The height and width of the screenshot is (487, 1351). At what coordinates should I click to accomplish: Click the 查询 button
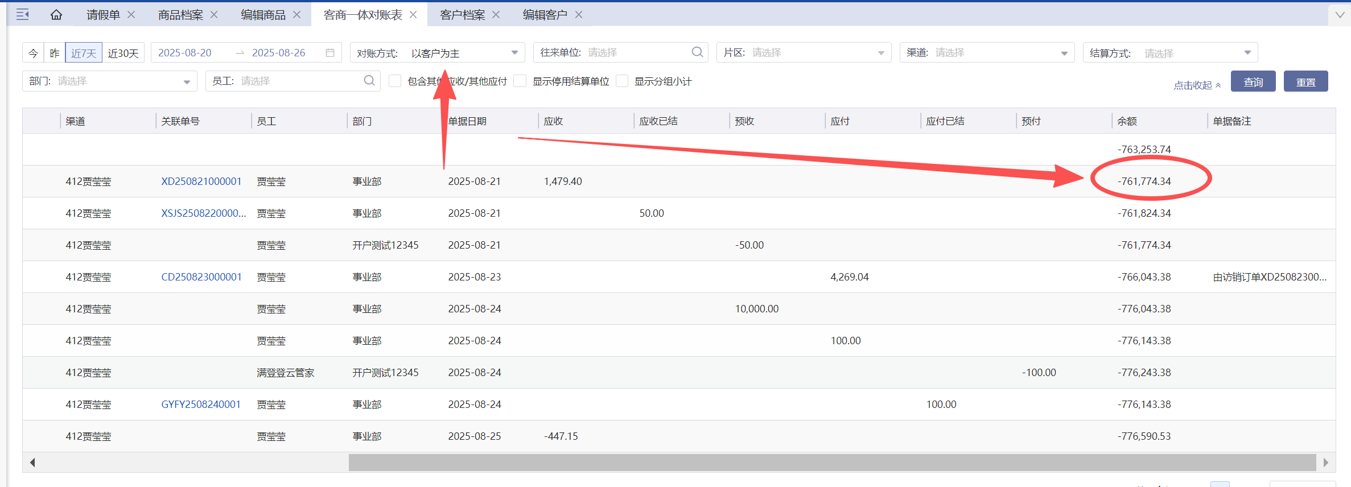tap(1253, 81)
